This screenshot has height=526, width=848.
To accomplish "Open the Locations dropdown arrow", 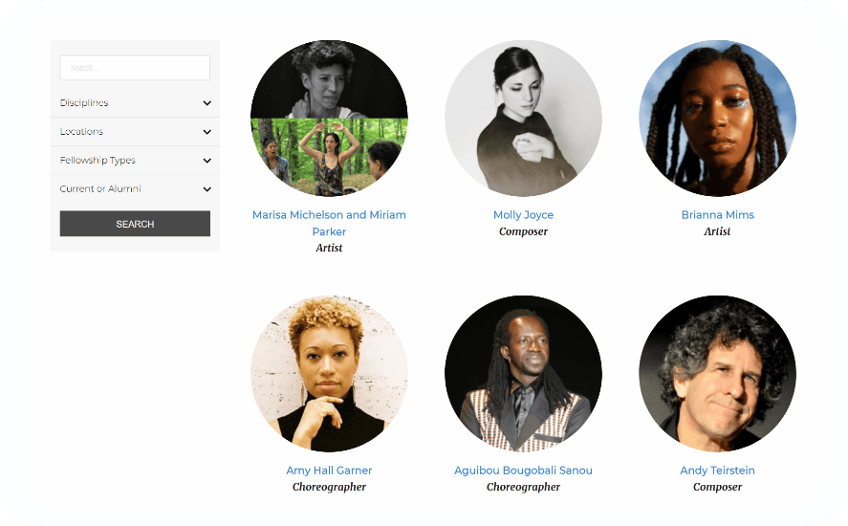I will pyautogui.click(x=207, y=132).
